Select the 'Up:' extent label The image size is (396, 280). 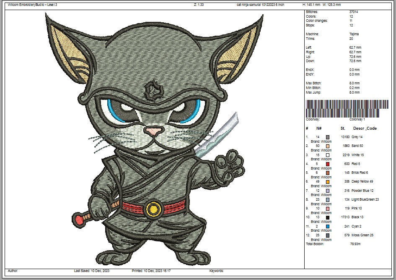[x=308, y=57]
